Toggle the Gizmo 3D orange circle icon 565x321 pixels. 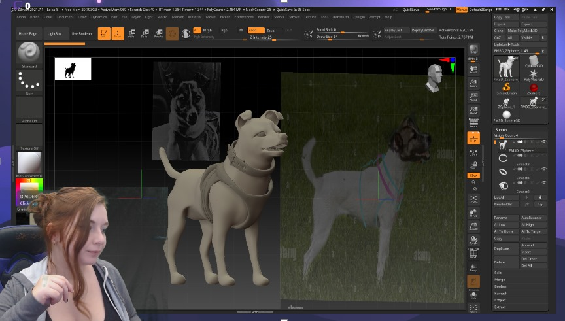pos(172,34)
